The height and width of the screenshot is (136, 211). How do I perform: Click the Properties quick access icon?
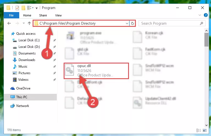(x=17, y=8)
